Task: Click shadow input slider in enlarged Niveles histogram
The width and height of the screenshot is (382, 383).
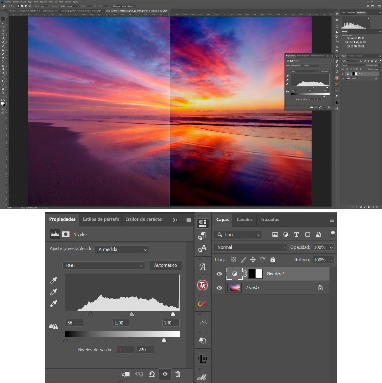Action: coord(90,314)
